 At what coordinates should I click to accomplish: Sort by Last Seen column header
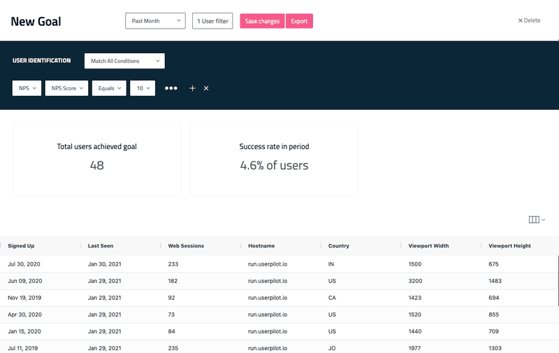click(x=101, y=245)
